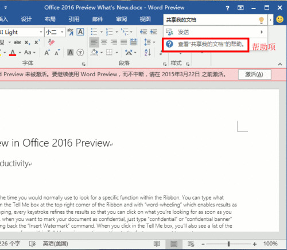Open the 引用 tab
Screen dimensions: 287x250
click(x=74, y=19)
